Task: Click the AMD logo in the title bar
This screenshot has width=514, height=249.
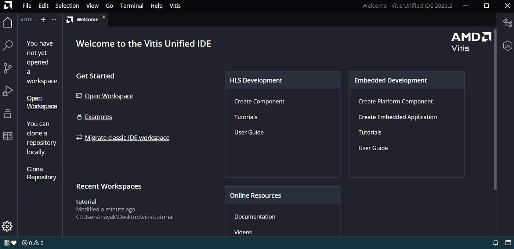Action: coord(8,6)
